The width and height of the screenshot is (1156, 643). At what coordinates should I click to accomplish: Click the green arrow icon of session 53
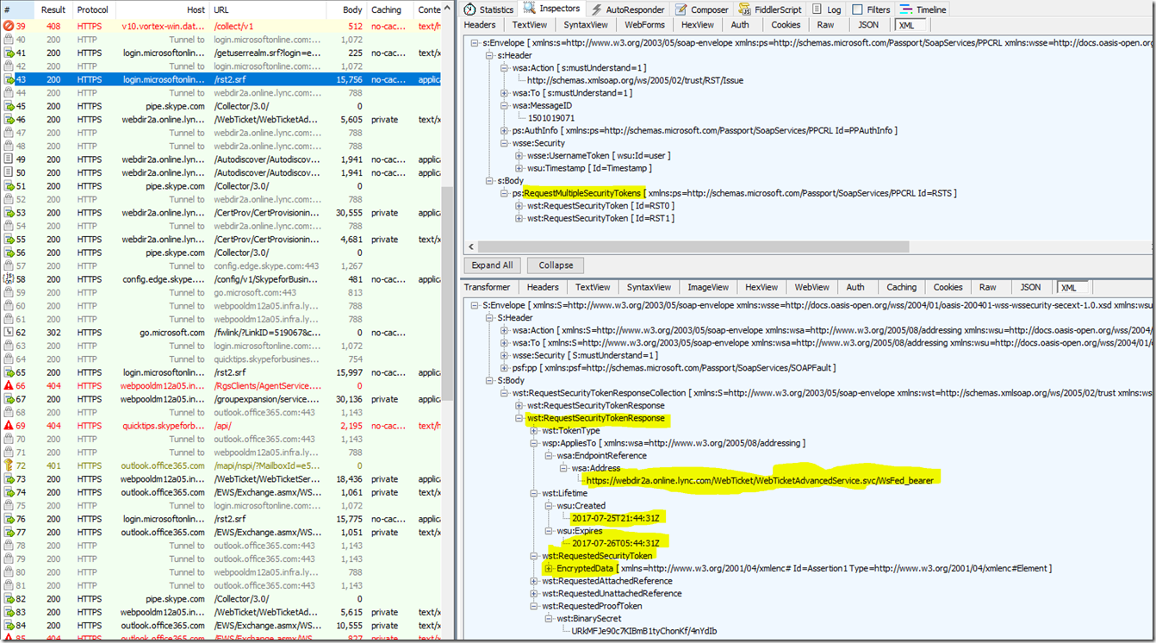click(9, 213)
